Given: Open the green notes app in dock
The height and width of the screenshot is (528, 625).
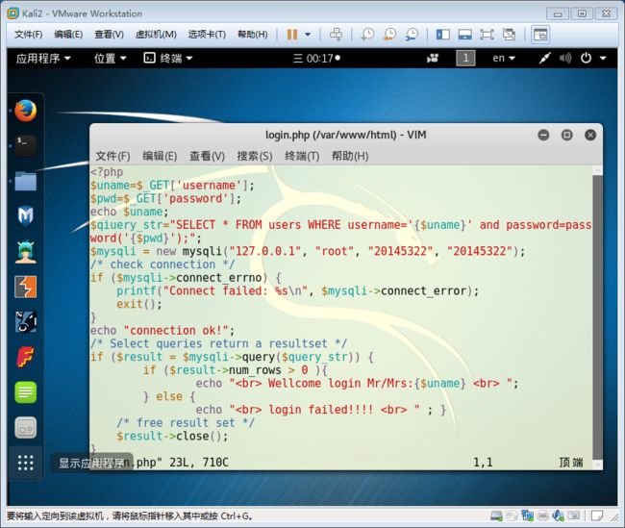Looking at the screenshot, I should [x=26, y=392].
